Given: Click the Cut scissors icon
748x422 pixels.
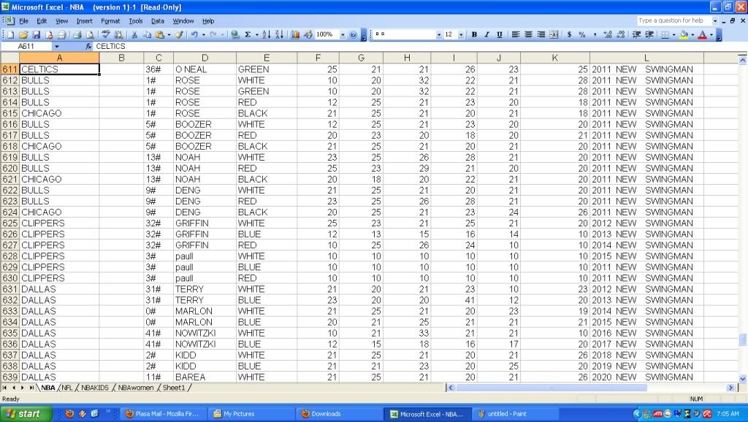Looking at the screenshot, I should [x=134, y=35].
